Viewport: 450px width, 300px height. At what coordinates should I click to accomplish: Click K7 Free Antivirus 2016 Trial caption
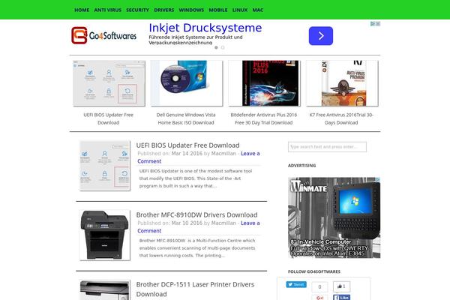click(341, 118)
